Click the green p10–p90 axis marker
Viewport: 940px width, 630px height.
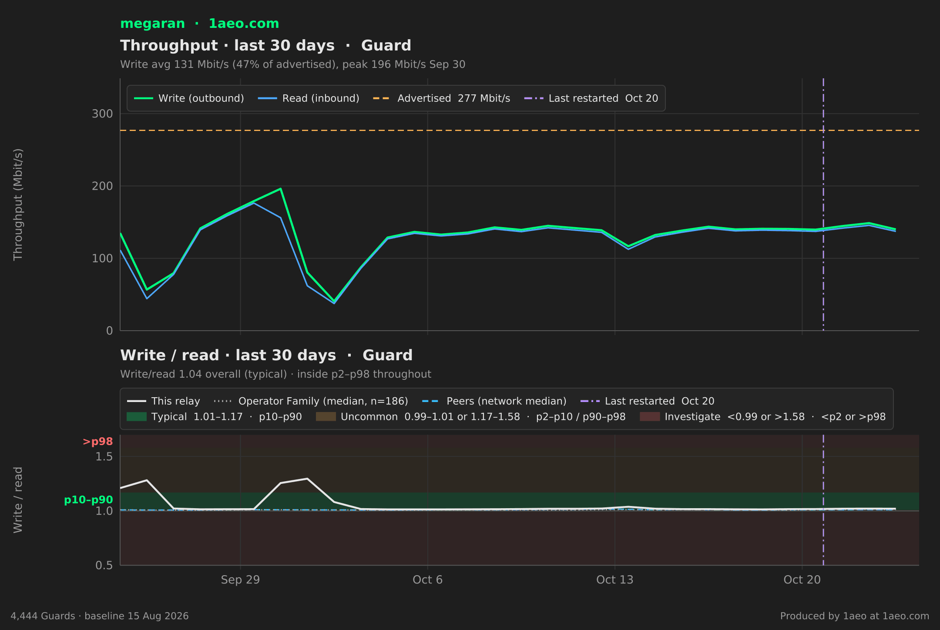tap(88, 500)
